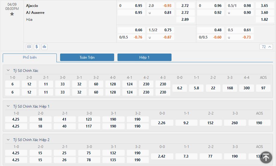
Task: Select Ajaccio first-half 1X2 odds 3.65
Action: click(x=265, y=6)
